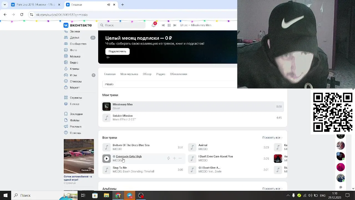Open Стикеры in left sidebar

(x=75, y=81)
